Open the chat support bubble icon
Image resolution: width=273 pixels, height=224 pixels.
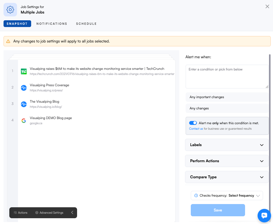264,215
